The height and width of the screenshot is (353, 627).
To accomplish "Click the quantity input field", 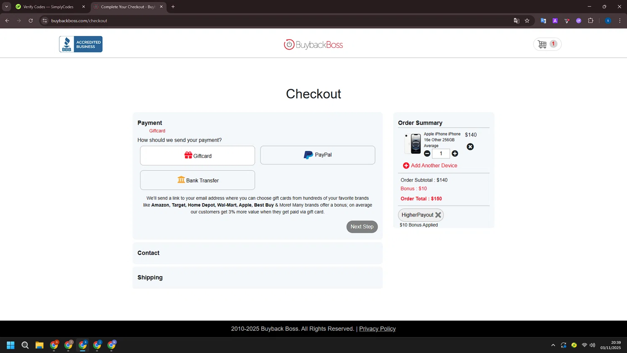I will click(x=441, y=153).
